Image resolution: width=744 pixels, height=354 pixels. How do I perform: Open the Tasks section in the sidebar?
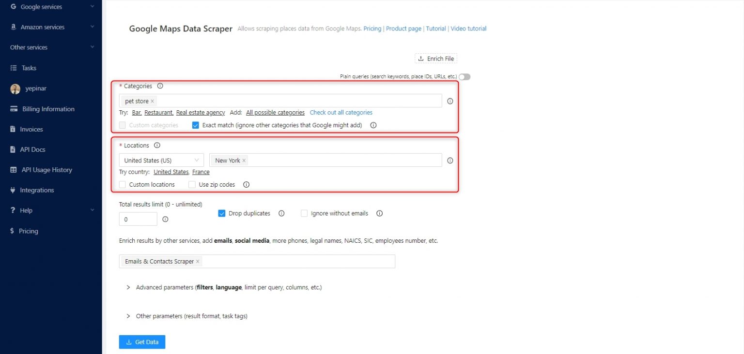[29, 68]
